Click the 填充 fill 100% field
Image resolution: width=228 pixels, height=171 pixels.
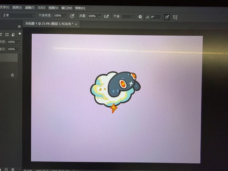[12, 49]
